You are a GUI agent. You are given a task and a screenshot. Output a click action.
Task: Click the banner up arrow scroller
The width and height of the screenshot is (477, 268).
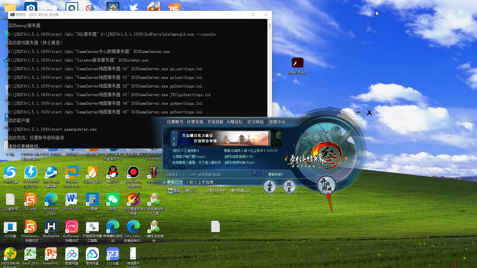(166, 146)
